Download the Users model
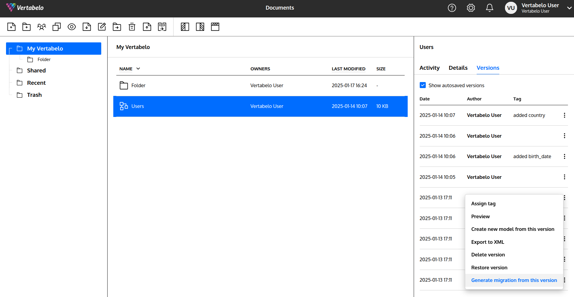The image size is (574, 297). click(x=87, y=26)
